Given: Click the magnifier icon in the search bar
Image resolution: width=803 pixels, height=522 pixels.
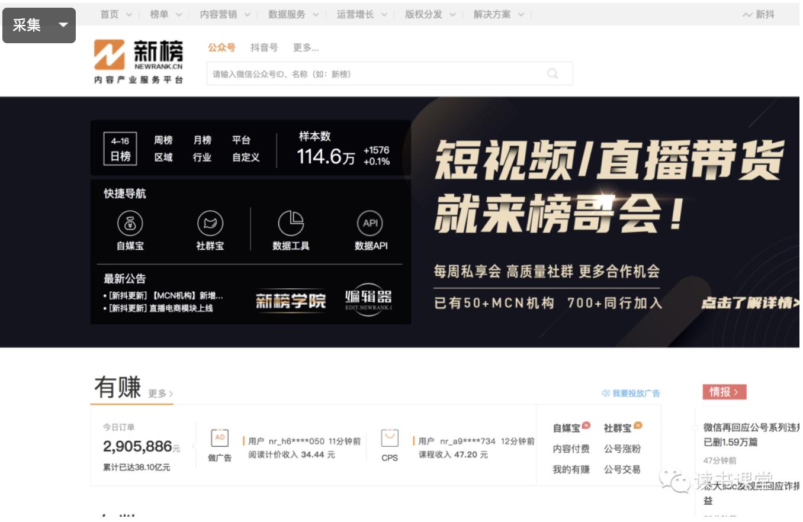Looking at the screenshot, I should tap(552, 73).
